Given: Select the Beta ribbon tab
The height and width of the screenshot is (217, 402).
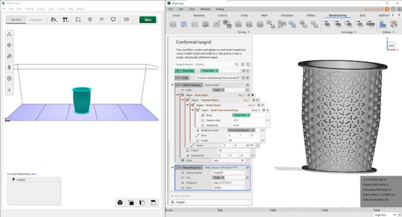Looking at the screenshot, I should pyautogui.click(x=362, y=15).
